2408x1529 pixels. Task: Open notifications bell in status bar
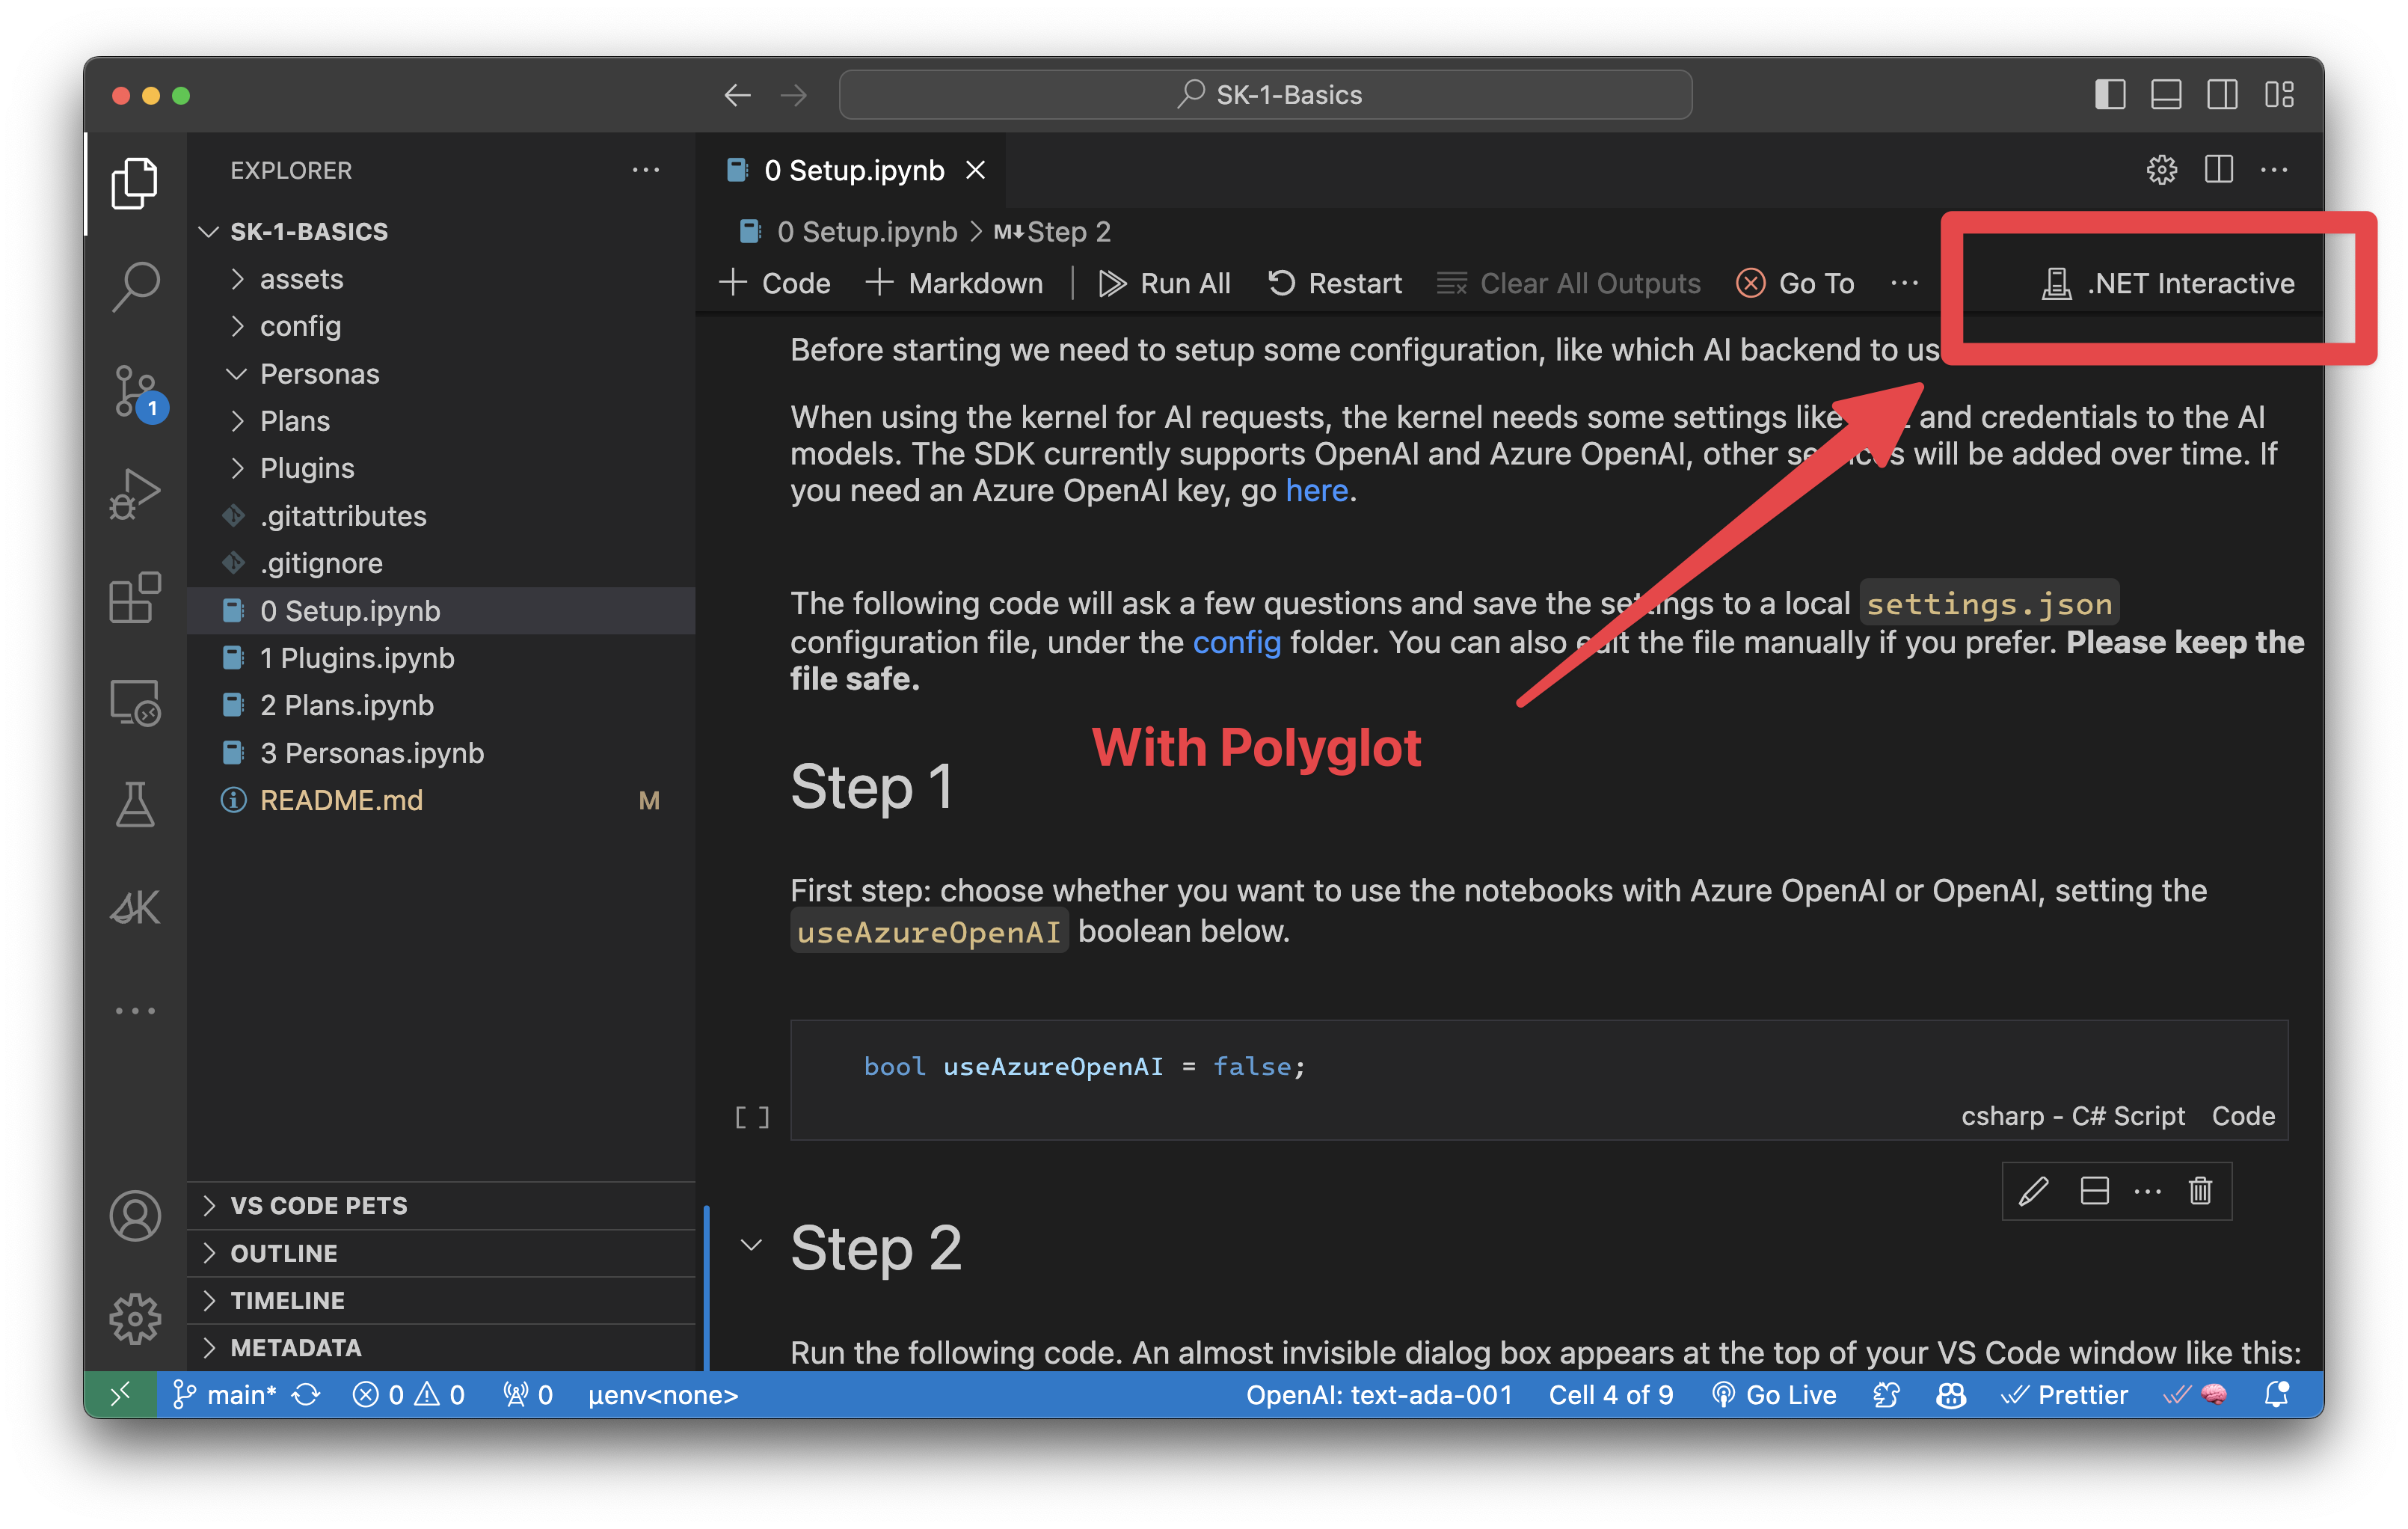pyautogui.click(x=2277, y=1394)
